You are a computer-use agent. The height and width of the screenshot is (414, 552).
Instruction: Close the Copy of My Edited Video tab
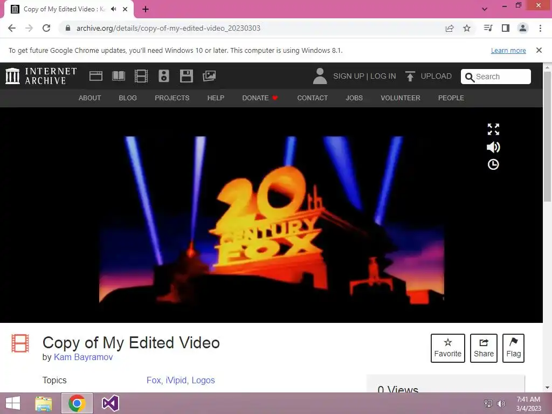click(x=125, y=9)
